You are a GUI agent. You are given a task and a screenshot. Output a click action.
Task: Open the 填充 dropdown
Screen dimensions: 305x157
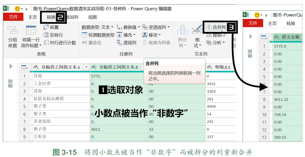126,35
